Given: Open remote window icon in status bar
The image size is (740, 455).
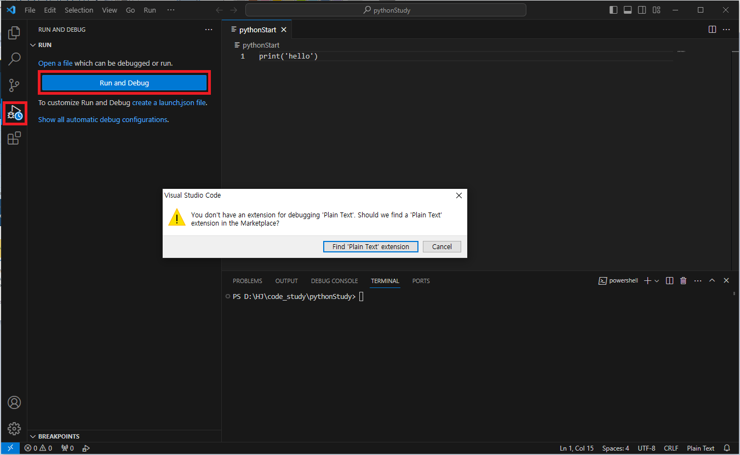Looking at the screenshot, I should point(10,448).
